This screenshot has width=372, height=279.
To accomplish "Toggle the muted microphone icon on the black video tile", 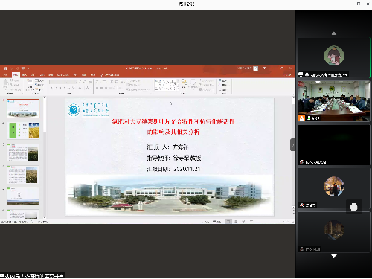I will pos(301,162).
